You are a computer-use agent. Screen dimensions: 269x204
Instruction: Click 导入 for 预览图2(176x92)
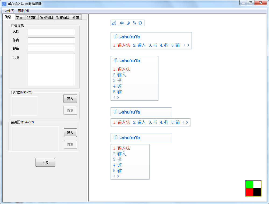pos(70,133)
